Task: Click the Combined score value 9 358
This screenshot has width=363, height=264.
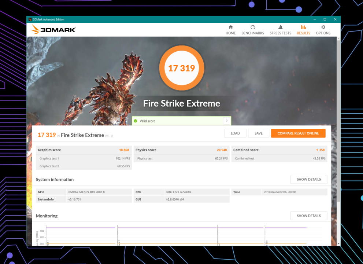Action: tap(321, 150)
